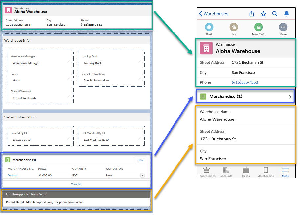Switch to the Accounts tab
Image resolution: width=303 pixels, height=216 pixels.
(x=226, y=172)
